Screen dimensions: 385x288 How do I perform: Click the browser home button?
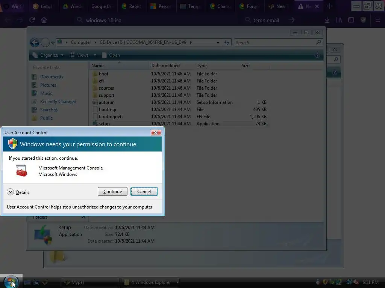tap(44, 20)
